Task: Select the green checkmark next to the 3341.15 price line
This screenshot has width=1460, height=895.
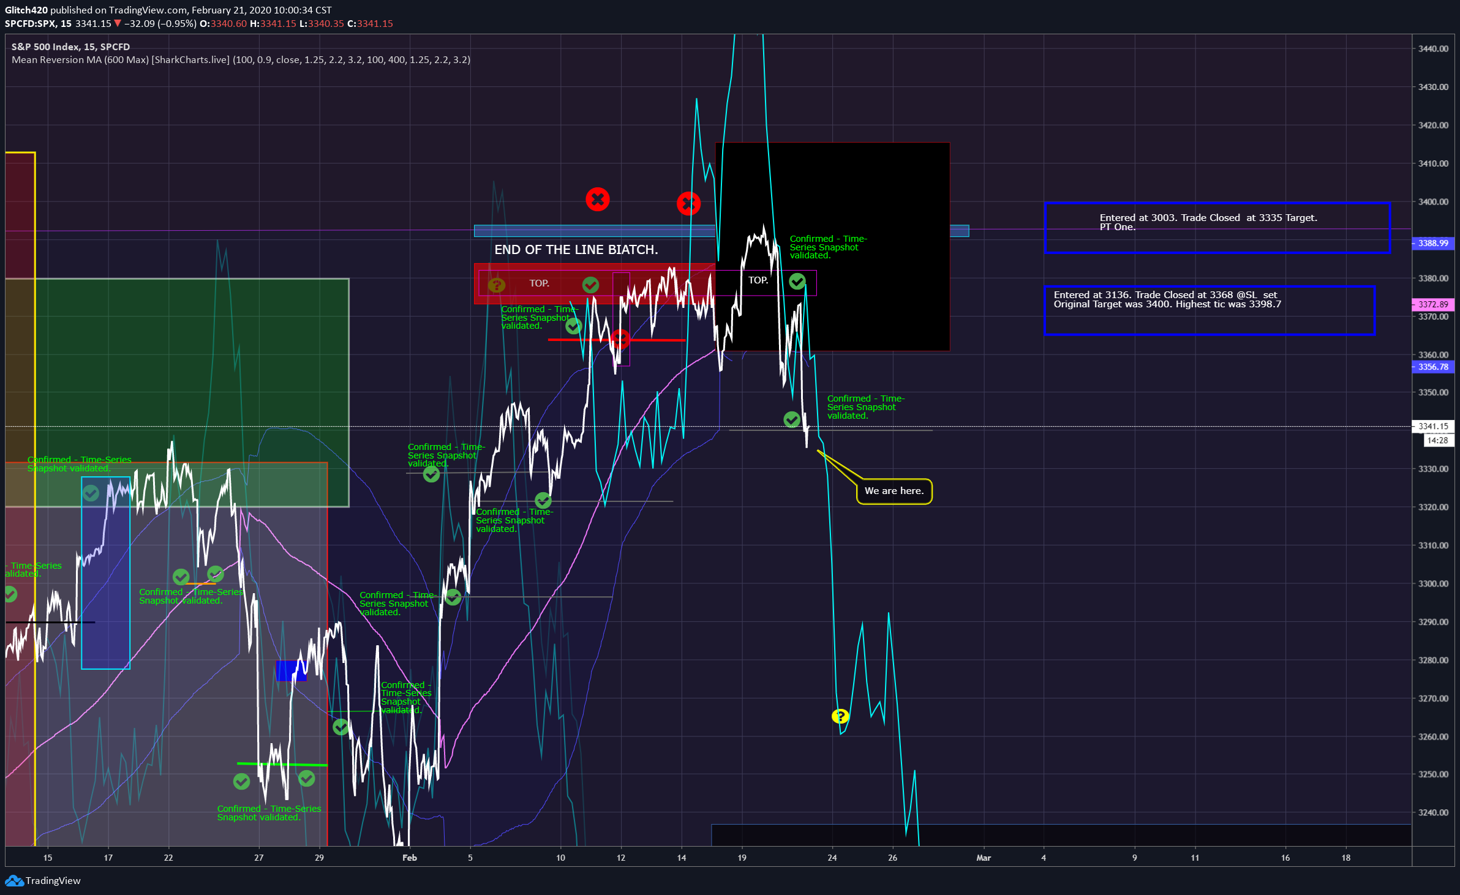Action: click(x=792, y=419)
